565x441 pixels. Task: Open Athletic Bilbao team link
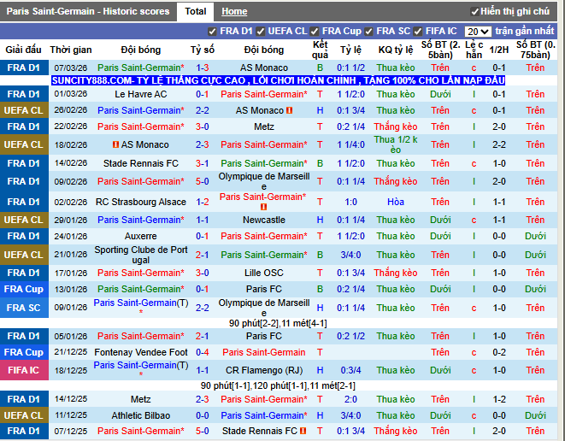pos(141,415)
